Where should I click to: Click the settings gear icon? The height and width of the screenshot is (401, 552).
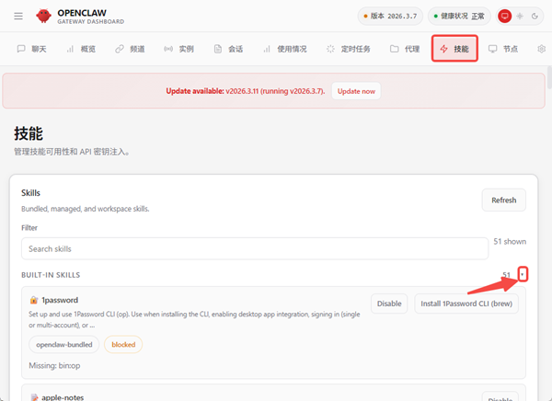point(541,49)
